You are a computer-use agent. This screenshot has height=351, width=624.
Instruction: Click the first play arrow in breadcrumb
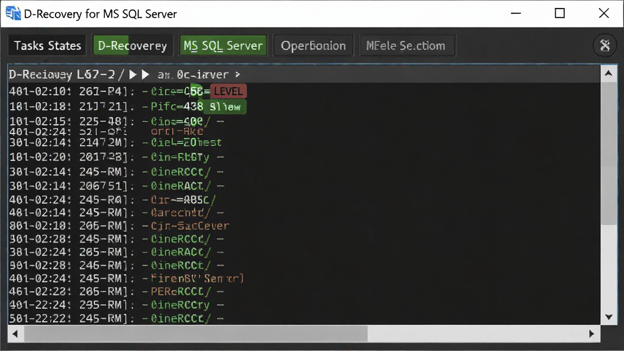click(133, 74)
